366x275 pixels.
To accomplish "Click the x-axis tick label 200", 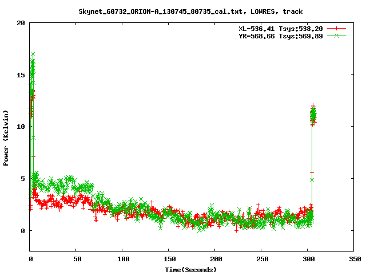I will (216, 259).
